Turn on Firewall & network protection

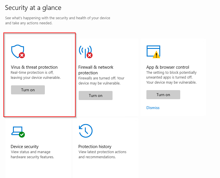coord(96,95)
